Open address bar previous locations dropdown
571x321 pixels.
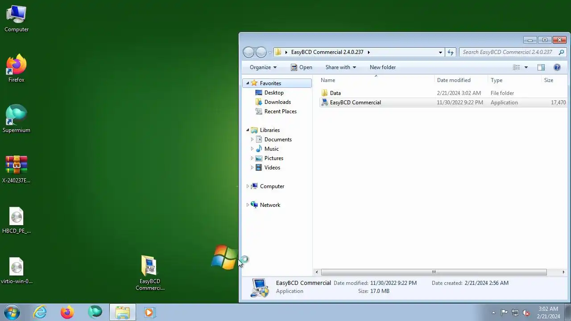pos(440,52)
